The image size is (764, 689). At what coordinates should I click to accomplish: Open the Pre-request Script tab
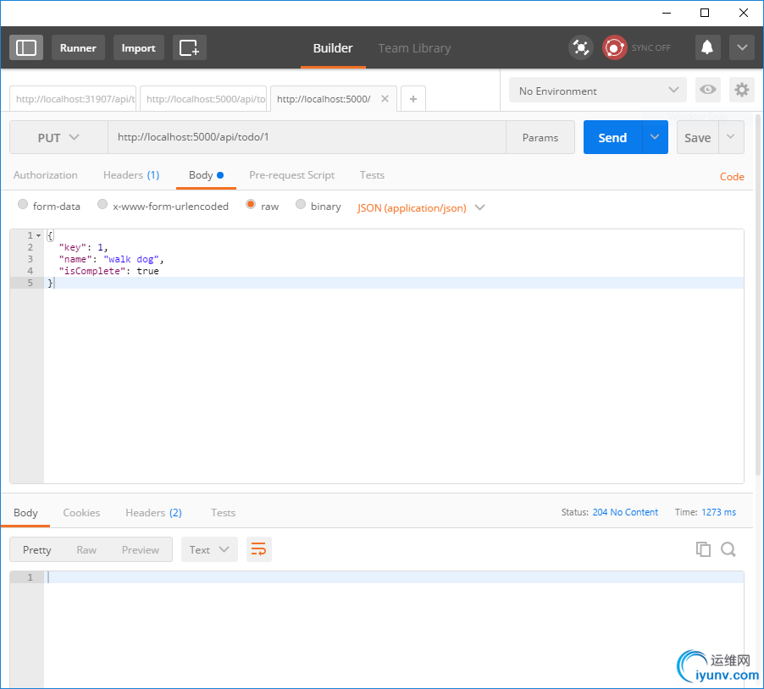tap(292, 175)
